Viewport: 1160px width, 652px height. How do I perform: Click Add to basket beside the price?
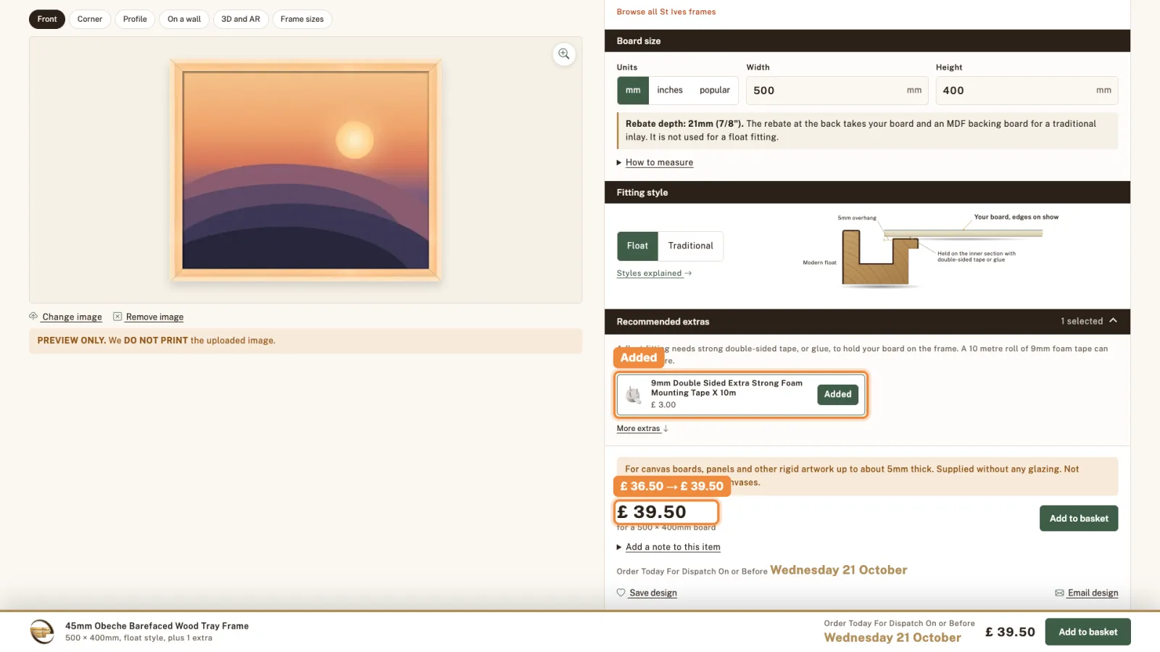click(1079, 519)
